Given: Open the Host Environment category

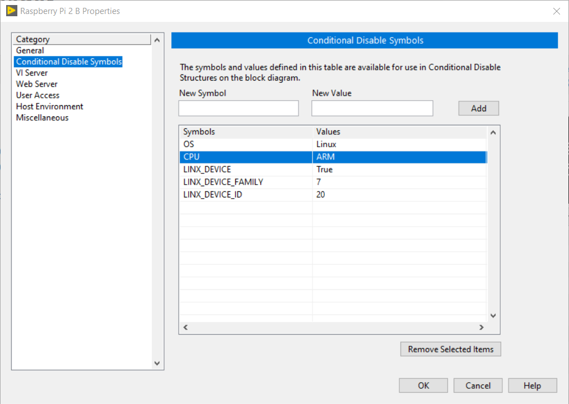Looking at the screenshot, I should 50,107.
